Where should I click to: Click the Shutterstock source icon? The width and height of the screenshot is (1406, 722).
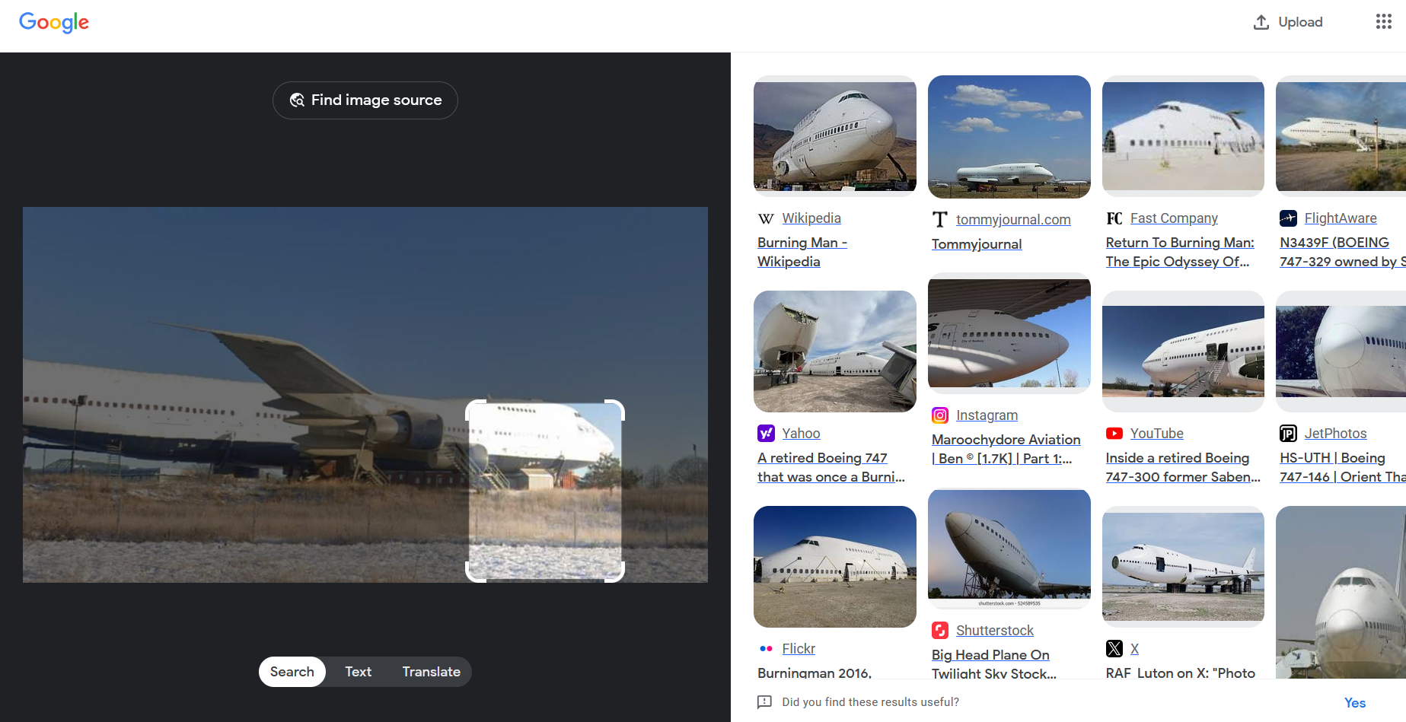[x=940, y=631]
